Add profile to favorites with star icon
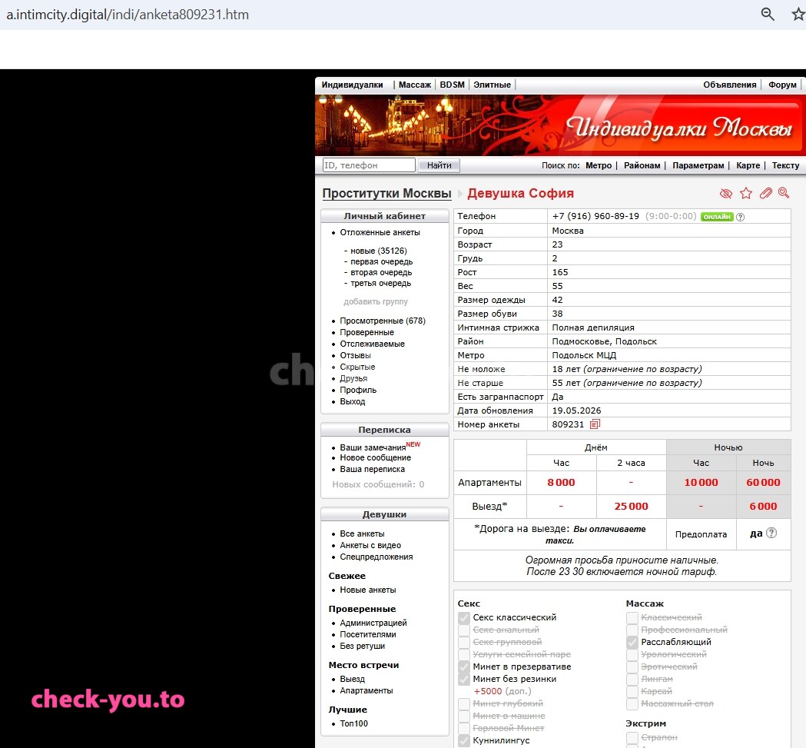 pos(746,194)
